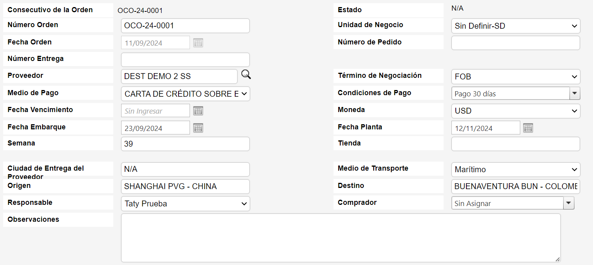Image resolution: width=593 pixels, height=265 pixels.
Task: Open the Término de Negociación dropdown
Action: (x=515, y=77)
